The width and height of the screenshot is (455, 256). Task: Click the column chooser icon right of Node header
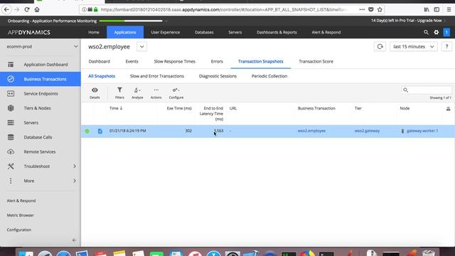click(x=449, y=109)
